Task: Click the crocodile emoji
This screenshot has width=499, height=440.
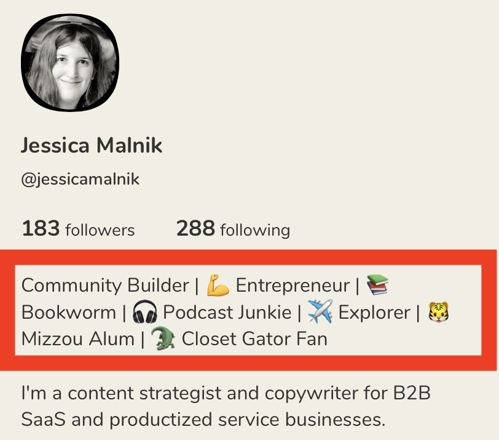Action: (163, 339)
